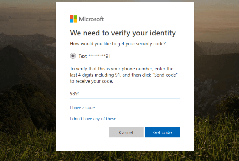Click the blue Get code button

click(162, 132)
